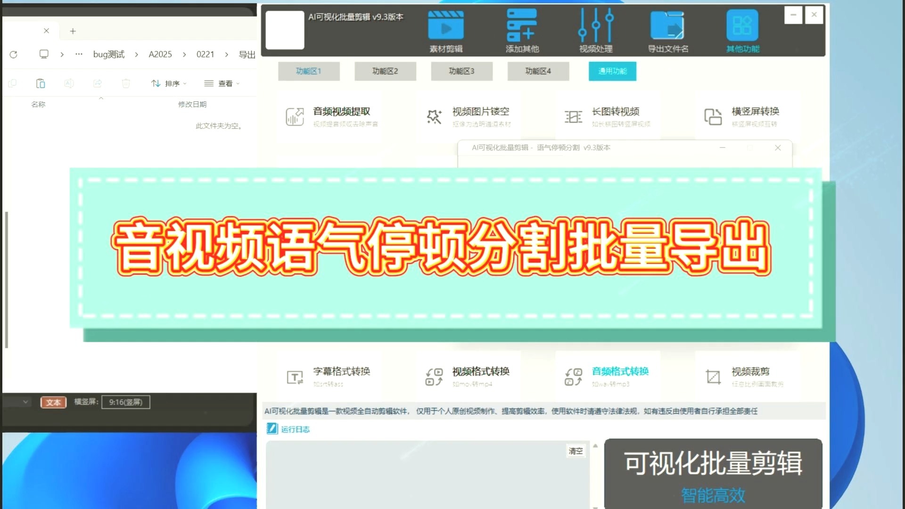Click the 视频格式转换 icon
Viewport: 905px width, 509px height.
pos(434,377)
